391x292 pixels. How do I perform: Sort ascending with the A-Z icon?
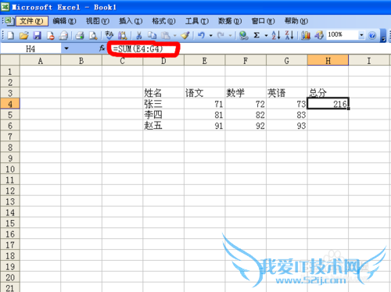point(276,35)
